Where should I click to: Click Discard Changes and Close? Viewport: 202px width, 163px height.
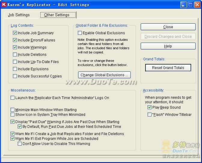pyautogui.click(x=168, y=37)
